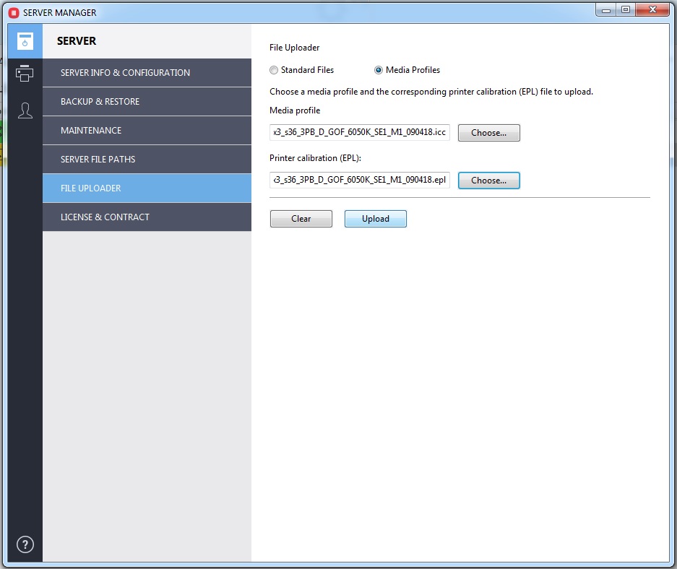Open the Users section icon in sidebar
Viewport: 677px width, 569px height.
[25, 110]
